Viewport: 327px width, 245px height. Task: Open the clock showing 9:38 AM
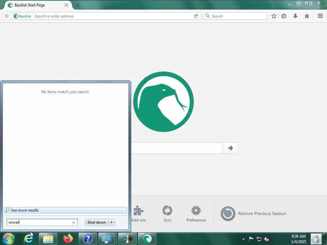coord(299,239)
